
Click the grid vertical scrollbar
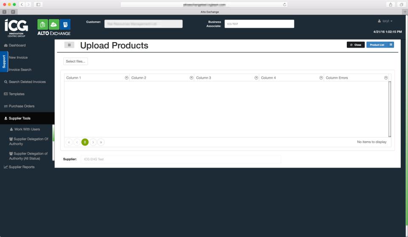(390, 109)
